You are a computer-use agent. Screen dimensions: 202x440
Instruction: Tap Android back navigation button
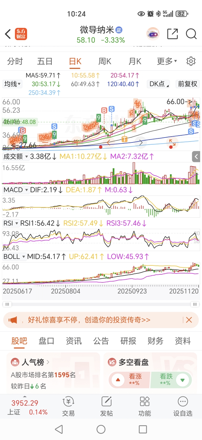coord(59,429)
